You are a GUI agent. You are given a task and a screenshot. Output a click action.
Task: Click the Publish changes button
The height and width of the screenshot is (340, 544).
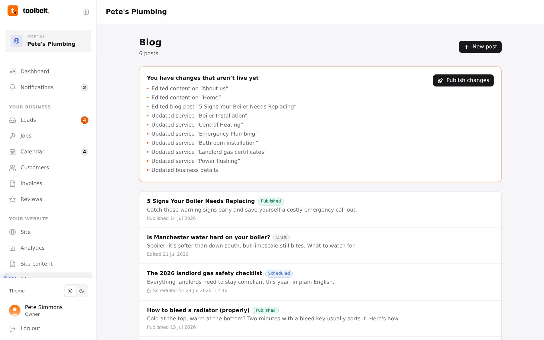(463, 80)
